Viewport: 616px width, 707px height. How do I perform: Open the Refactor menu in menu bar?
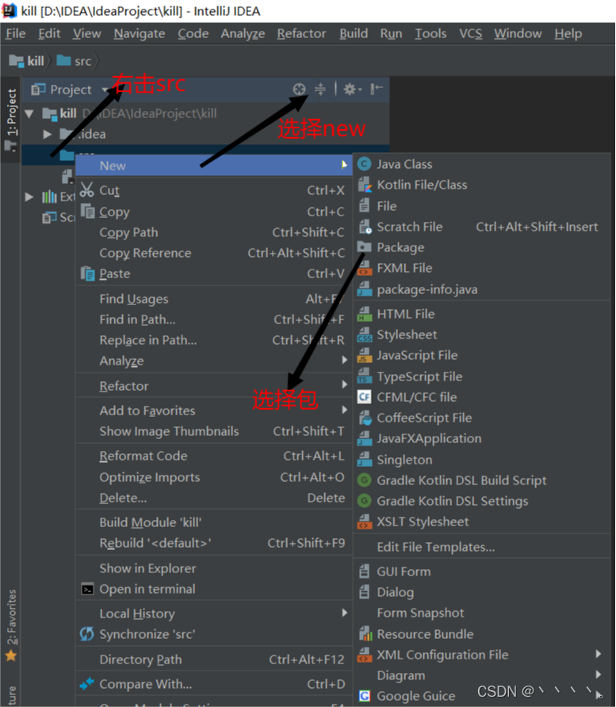pos(301,33)
